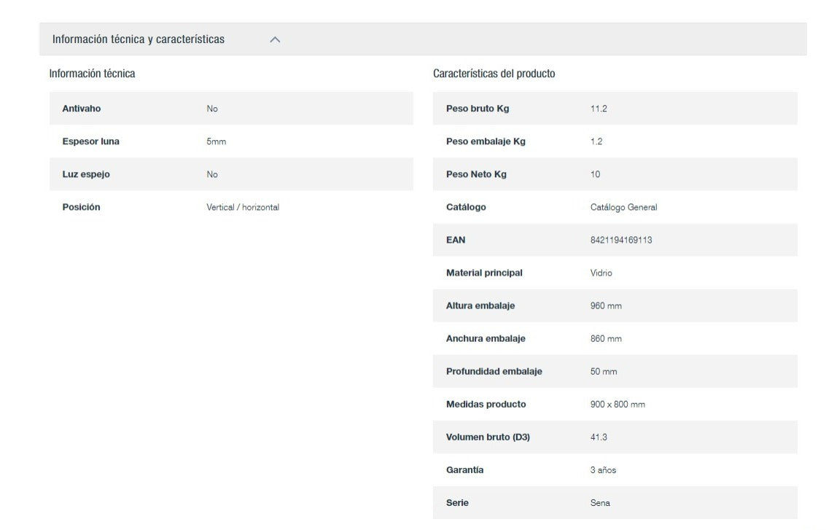
Task: Click the 'Catálogo General' value
Action: [623, 207]
